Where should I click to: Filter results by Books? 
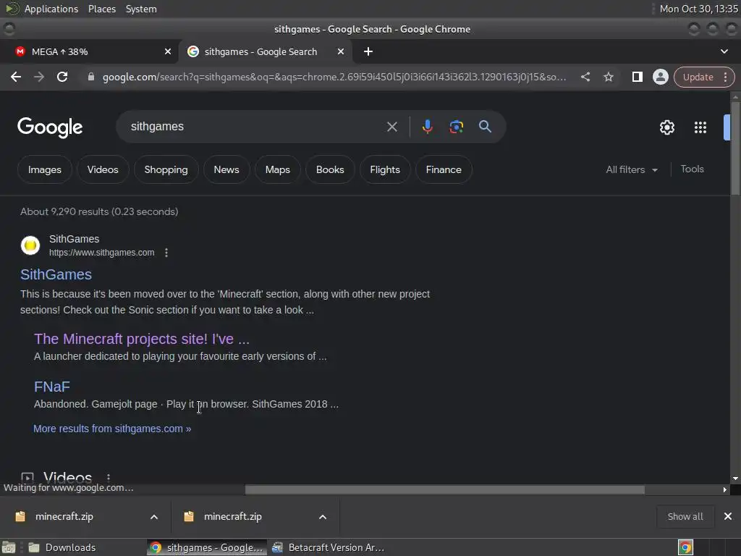(x=330, y=169)
